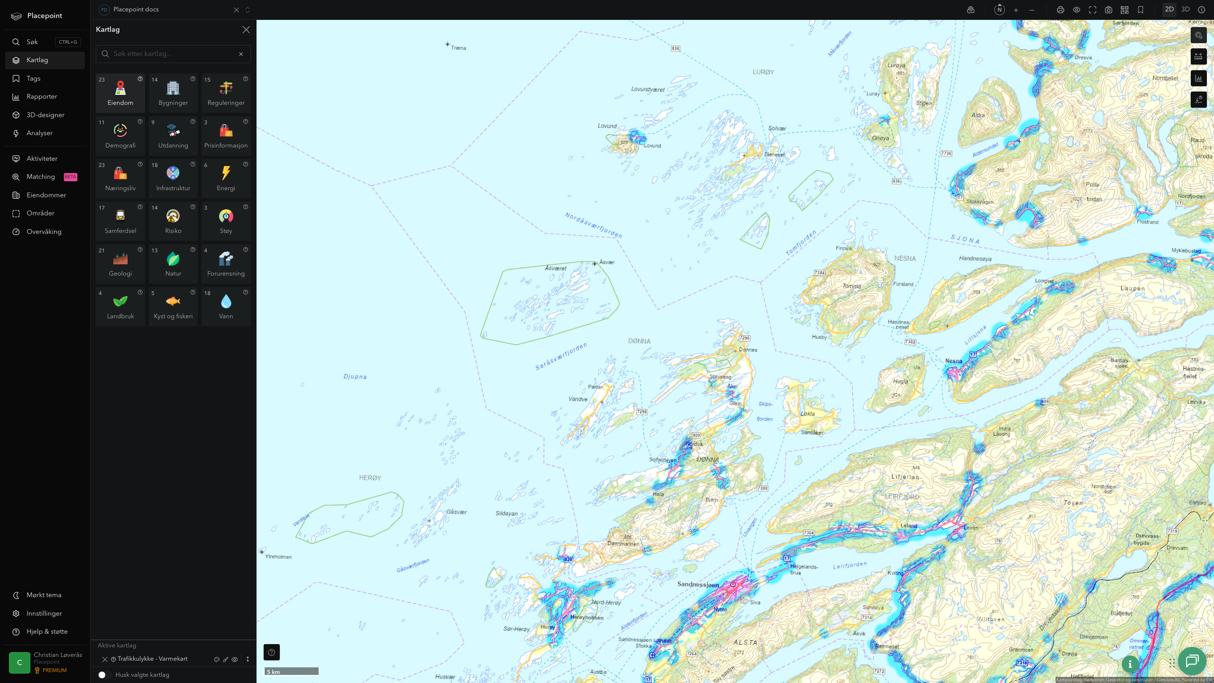Open Rapporter in the sidebar

[45, 97]
